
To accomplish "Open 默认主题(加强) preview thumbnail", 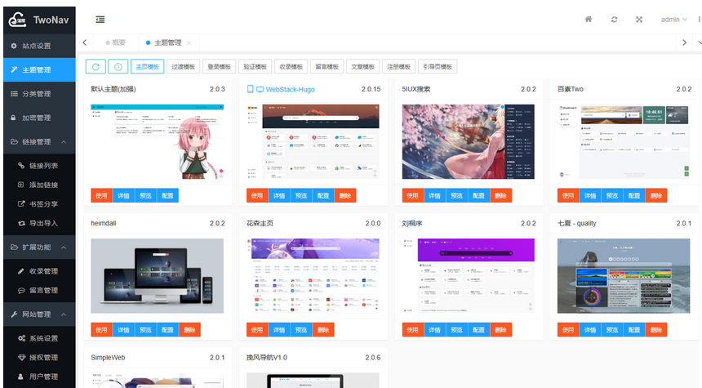I will tap(158, 141).
